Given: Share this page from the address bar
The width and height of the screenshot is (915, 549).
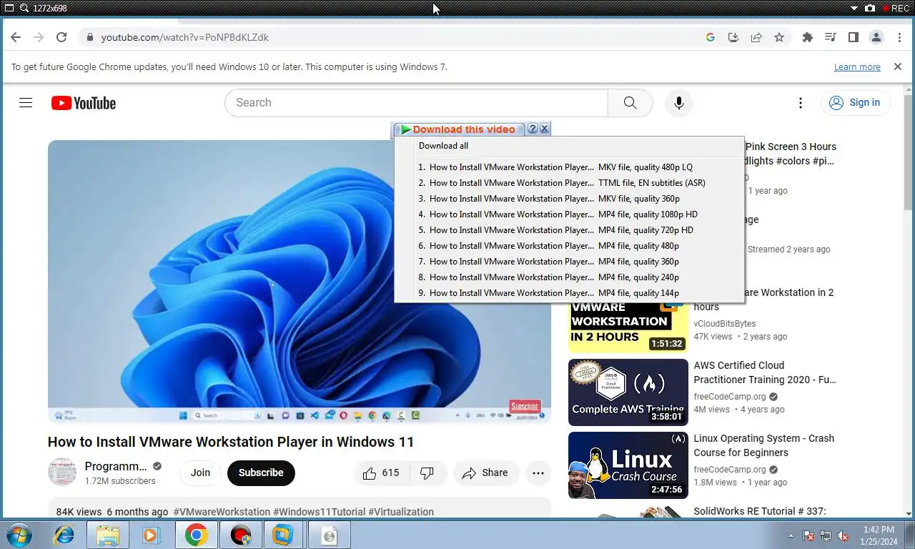Looking at the screenshot, I should pos(756,37).
